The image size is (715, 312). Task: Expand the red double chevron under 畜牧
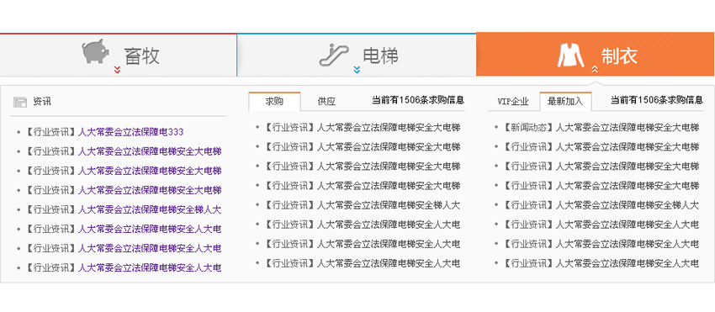117,69
